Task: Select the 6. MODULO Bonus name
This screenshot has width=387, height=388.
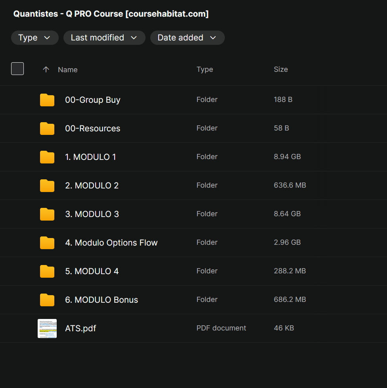Action: [x=102, y=300]
